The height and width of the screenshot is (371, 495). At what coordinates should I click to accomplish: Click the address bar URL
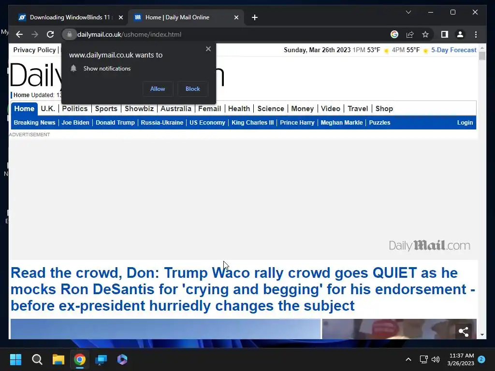pos(129,34)
